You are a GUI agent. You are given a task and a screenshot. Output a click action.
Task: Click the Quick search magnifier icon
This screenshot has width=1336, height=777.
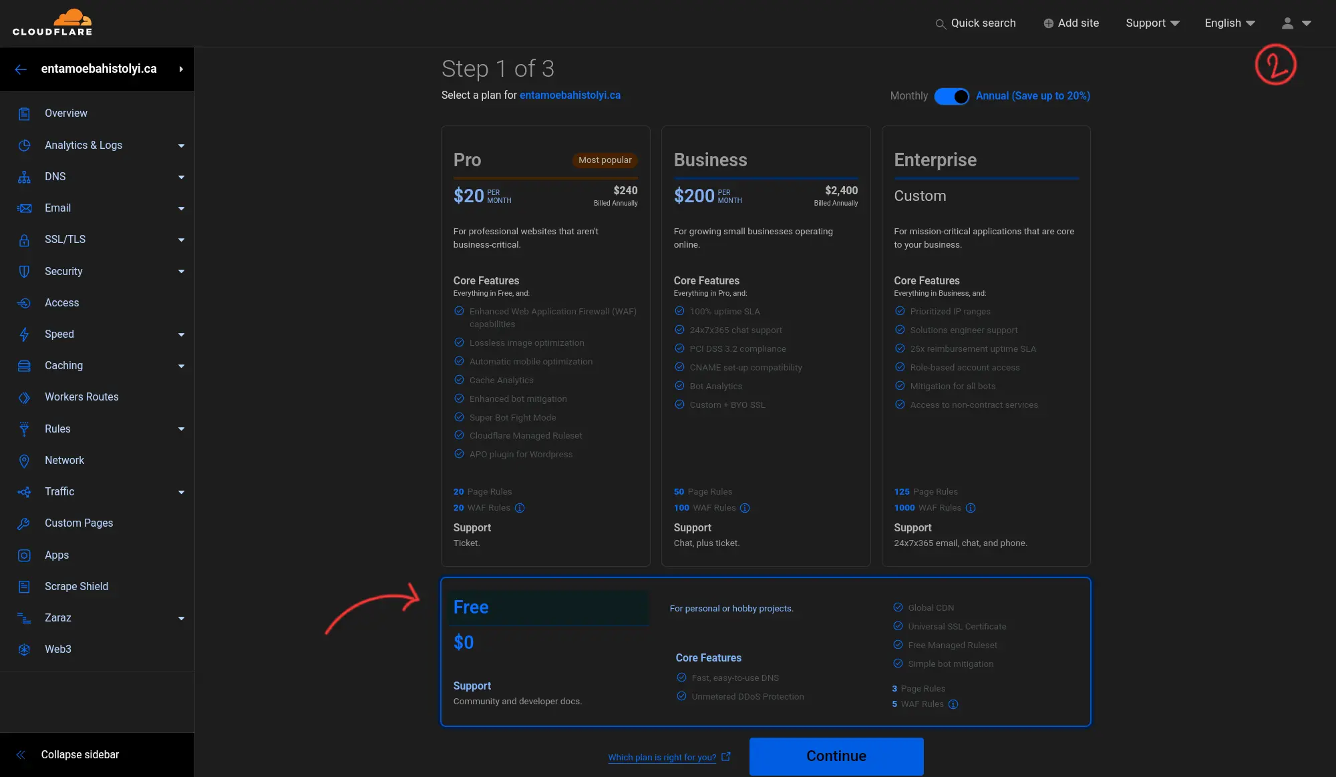(x=941, y=24)
